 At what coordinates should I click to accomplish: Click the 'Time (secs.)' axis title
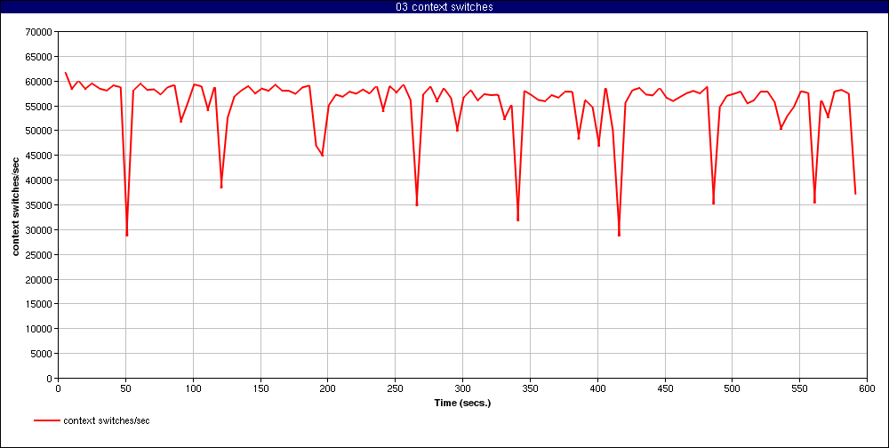tap(462, 404)
